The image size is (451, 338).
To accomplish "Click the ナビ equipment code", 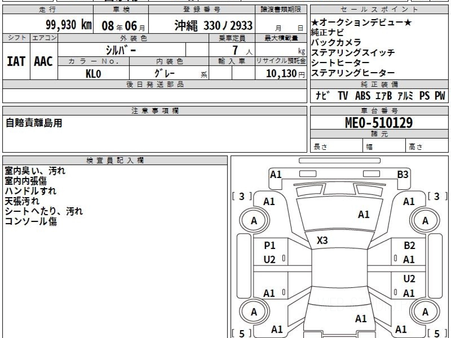I will click(x=323, y=96).
